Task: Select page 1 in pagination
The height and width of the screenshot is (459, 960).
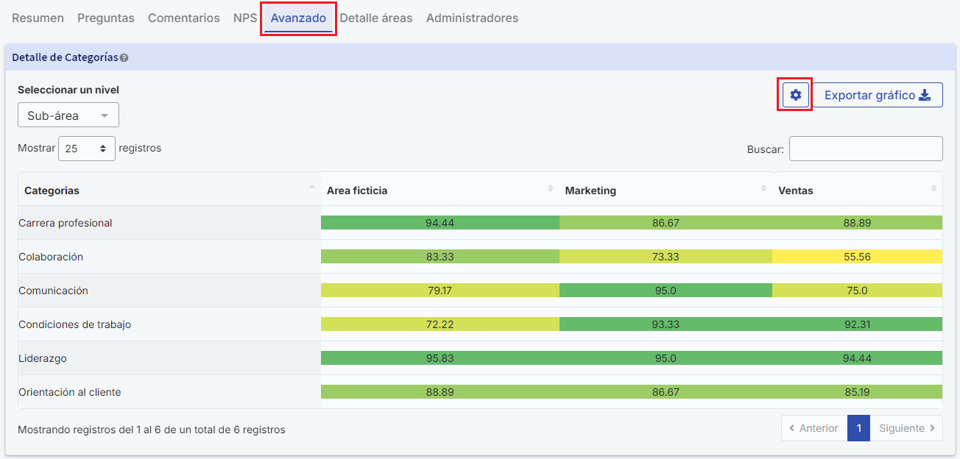Action: click(x=858, y=428)
